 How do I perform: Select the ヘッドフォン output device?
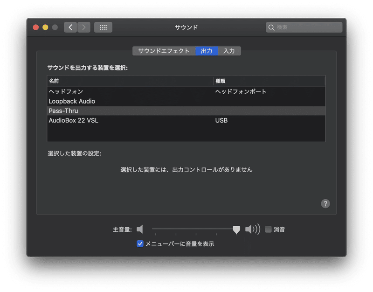(93, 91)
